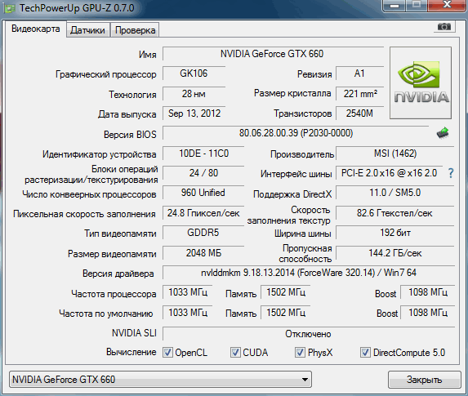Image resolution: width=468 pixels, height=396 pixels.
Task: Click the Поддержка DirectX label
Action: click(292, 194)
